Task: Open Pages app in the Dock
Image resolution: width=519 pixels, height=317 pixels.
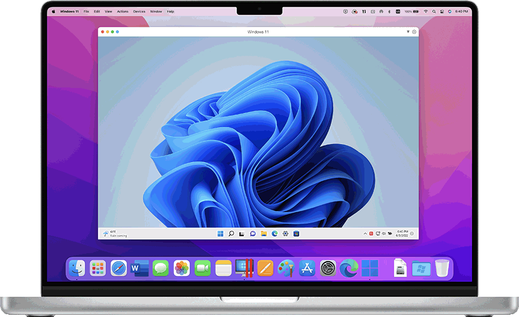Action: (265, 268)
